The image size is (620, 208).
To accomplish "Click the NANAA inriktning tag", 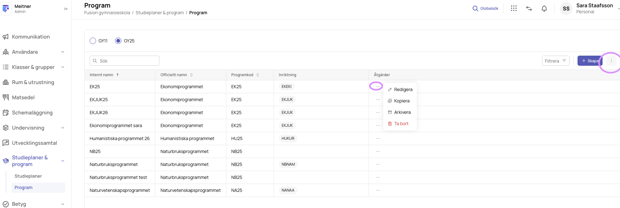I will click(x=288, y=190).
